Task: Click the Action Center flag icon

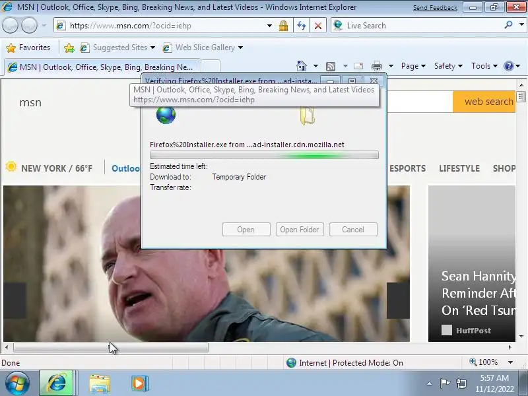Action: click(x=445, y=383)
